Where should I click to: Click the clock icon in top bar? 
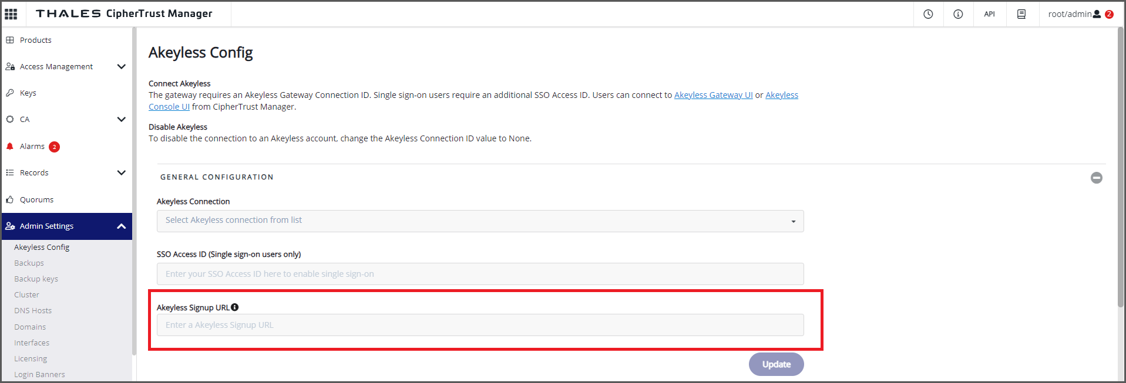928,14
